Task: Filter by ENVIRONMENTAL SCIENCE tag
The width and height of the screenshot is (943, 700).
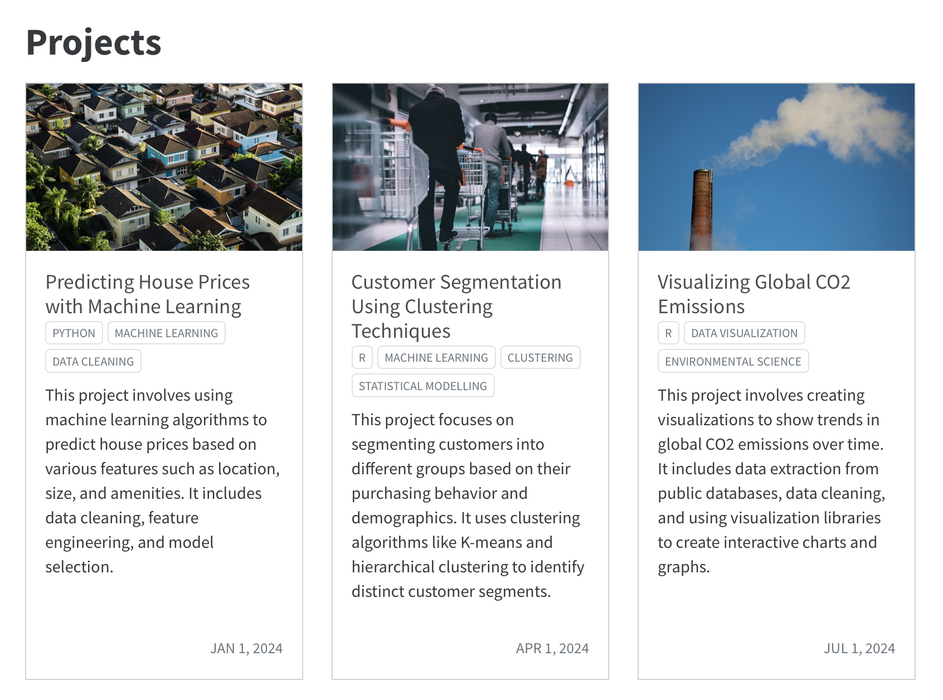Action: [733, 362]
